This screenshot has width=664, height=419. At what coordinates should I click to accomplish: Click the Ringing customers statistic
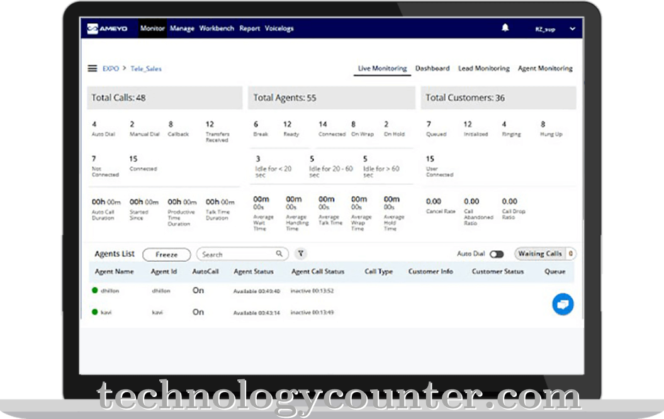click(511, 129)
